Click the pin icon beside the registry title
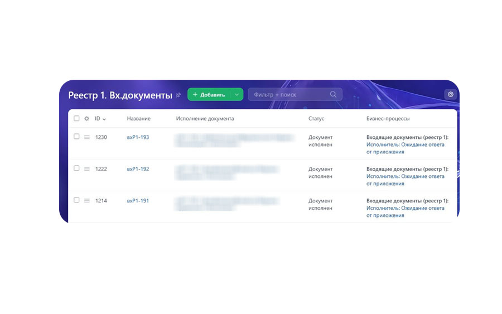502x314 pixels. click(x=178, y=95)
